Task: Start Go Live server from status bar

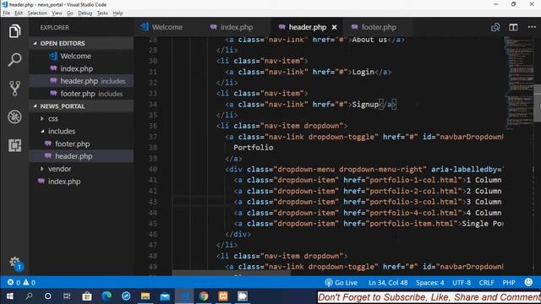Action: (x=341, y=283)
